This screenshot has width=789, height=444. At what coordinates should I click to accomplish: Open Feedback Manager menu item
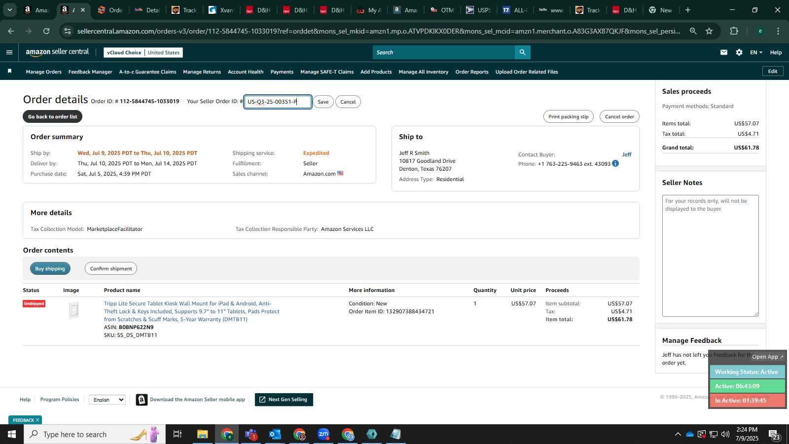(90, 72)
